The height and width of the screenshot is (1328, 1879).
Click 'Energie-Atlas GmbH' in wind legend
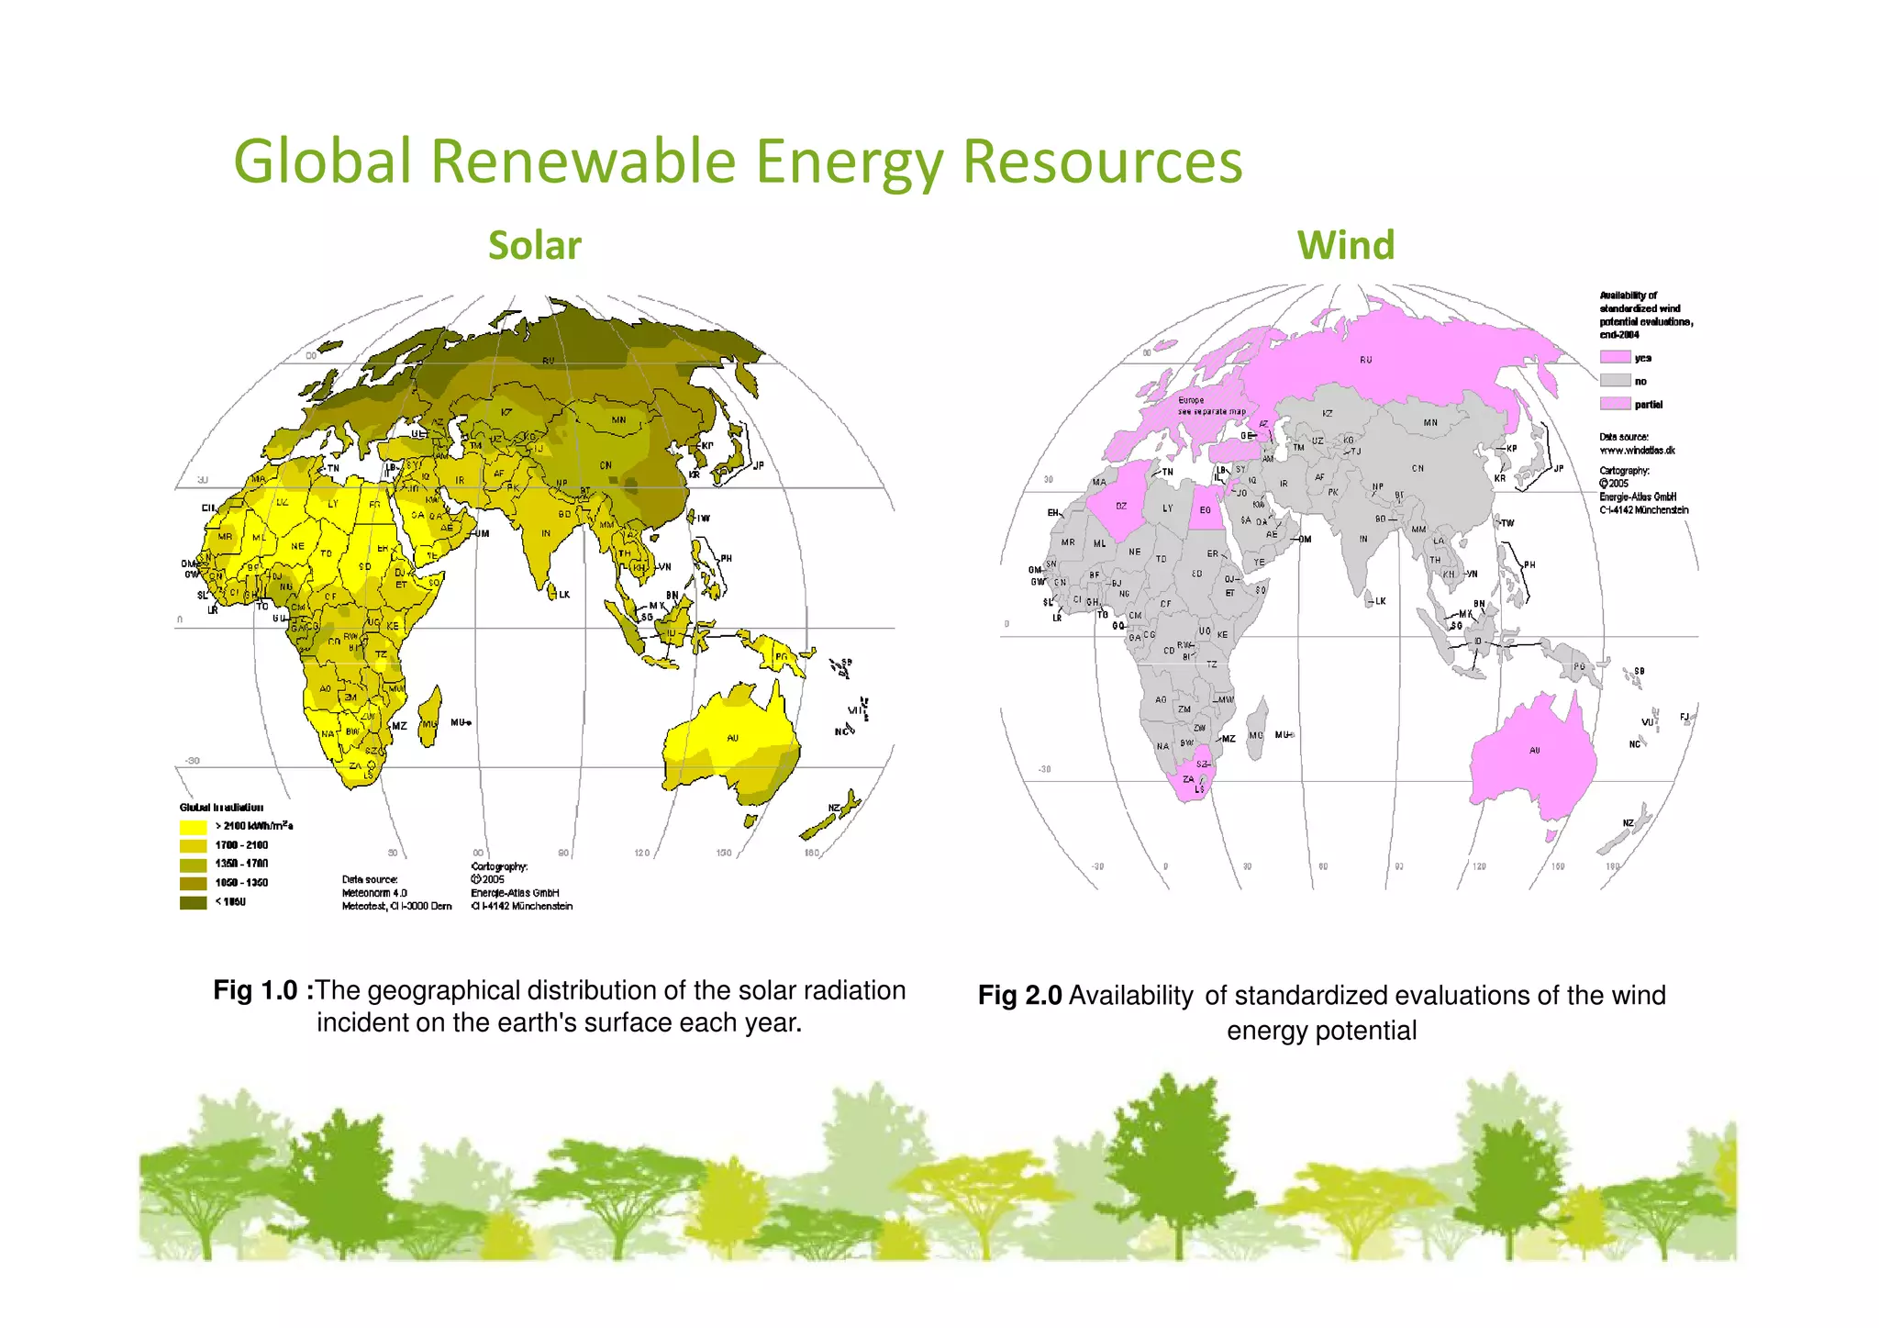[1638, 497]
